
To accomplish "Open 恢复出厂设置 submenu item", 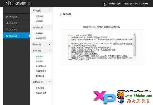I will coord(41,93).
